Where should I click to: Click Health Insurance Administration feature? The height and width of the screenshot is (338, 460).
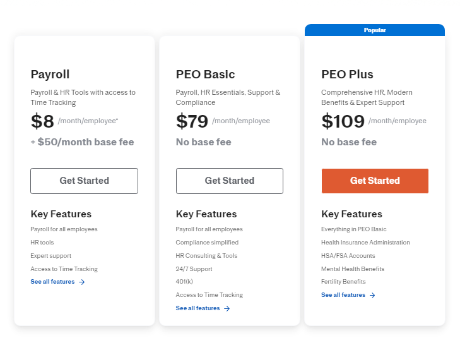[x=365, y=243]
